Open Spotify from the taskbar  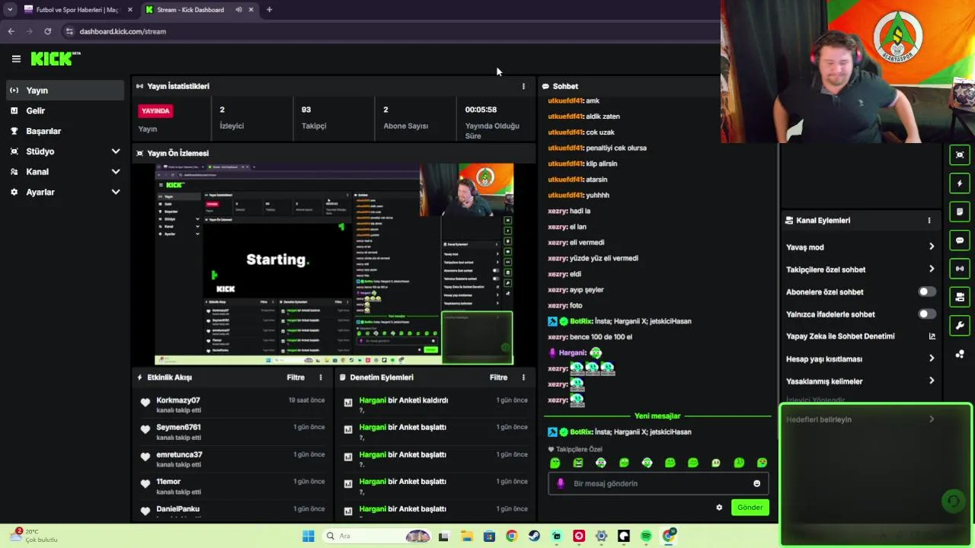646,536
